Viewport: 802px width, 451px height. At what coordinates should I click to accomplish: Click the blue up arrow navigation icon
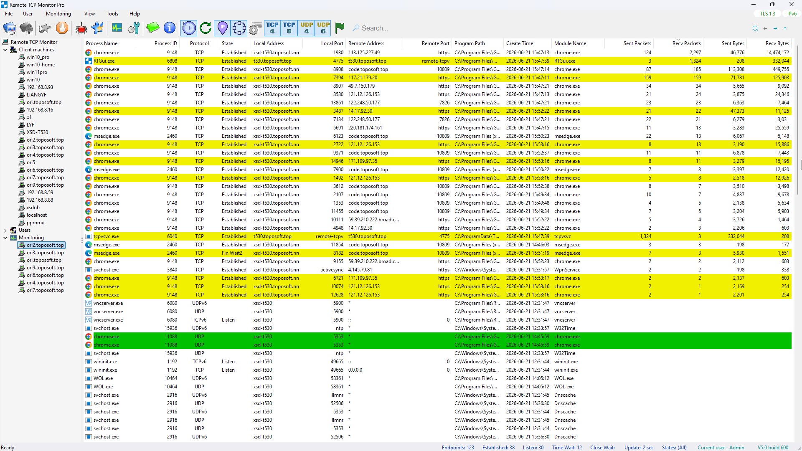click(x=785, y=28)
